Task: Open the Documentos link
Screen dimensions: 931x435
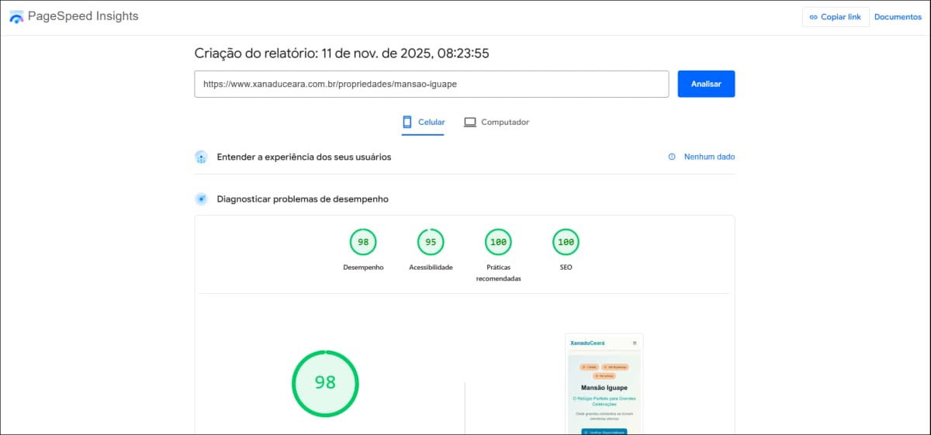Action: 898,17
